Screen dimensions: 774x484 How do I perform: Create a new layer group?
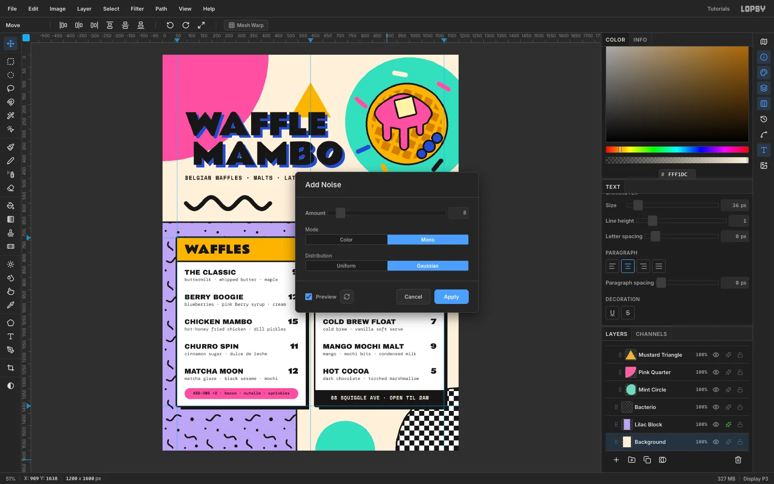pyautogui.click(x=632, y=460)
